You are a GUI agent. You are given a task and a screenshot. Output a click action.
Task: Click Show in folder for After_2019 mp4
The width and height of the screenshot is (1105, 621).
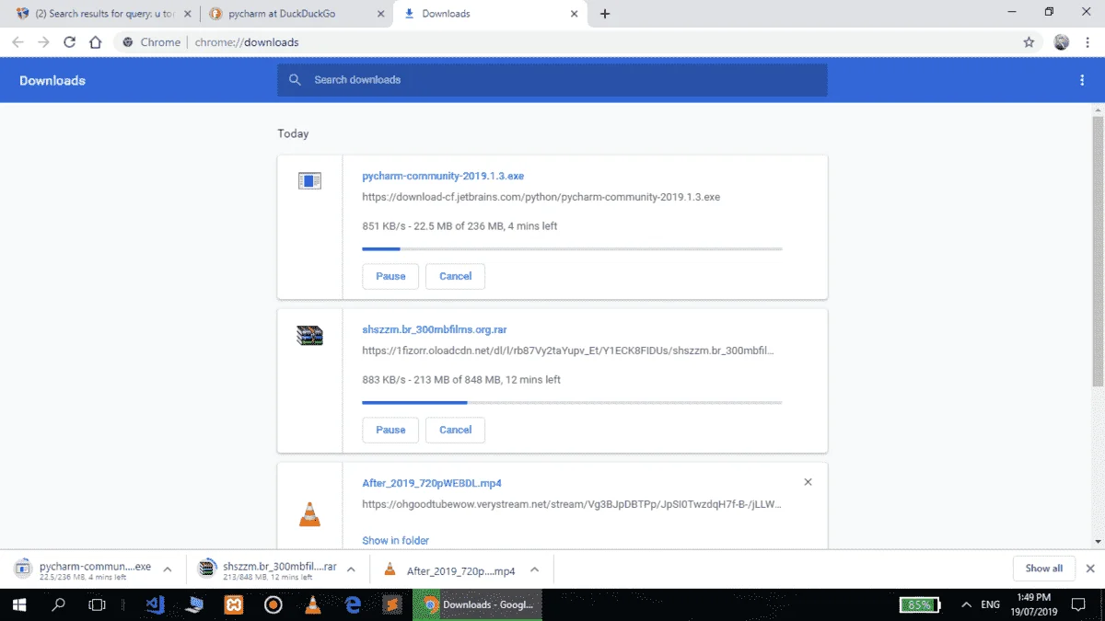click(396, 540)
